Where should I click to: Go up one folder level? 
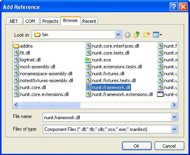(x=137, y=35)
